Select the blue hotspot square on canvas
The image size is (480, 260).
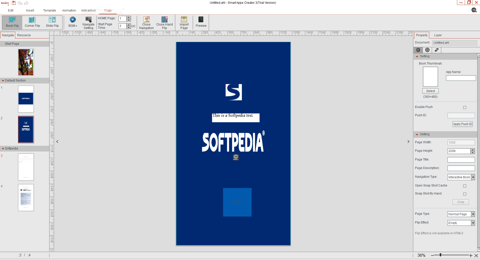pyautogui.click(x=237, y=202)
